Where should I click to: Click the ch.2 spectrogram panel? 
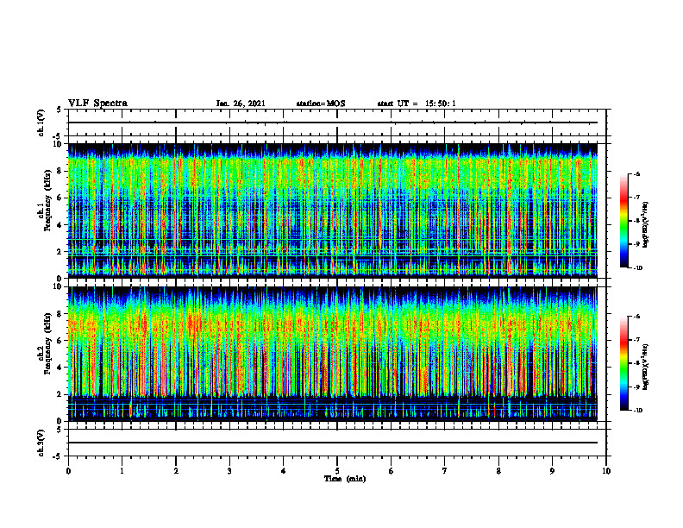(x=333, y=354)
